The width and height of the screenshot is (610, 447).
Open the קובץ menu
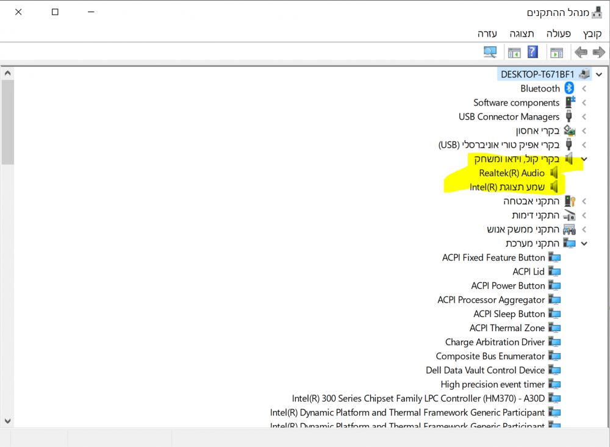(592, 34)
